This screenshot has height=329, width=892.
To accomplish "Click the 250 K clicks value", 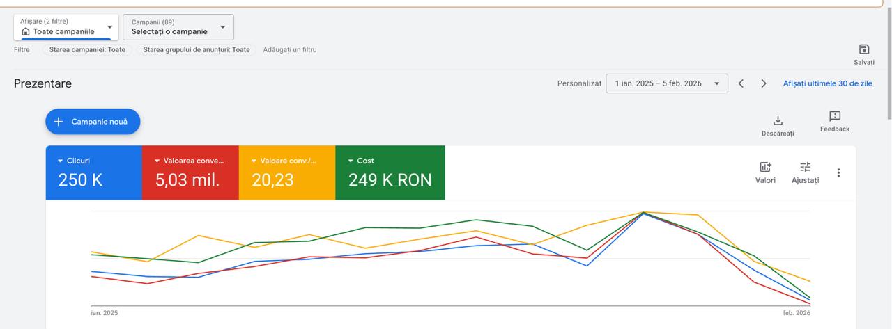I will [80, 180].
